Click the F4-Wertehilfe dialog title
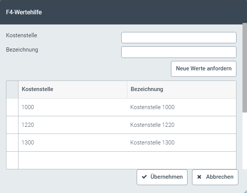 coord(24,12)
